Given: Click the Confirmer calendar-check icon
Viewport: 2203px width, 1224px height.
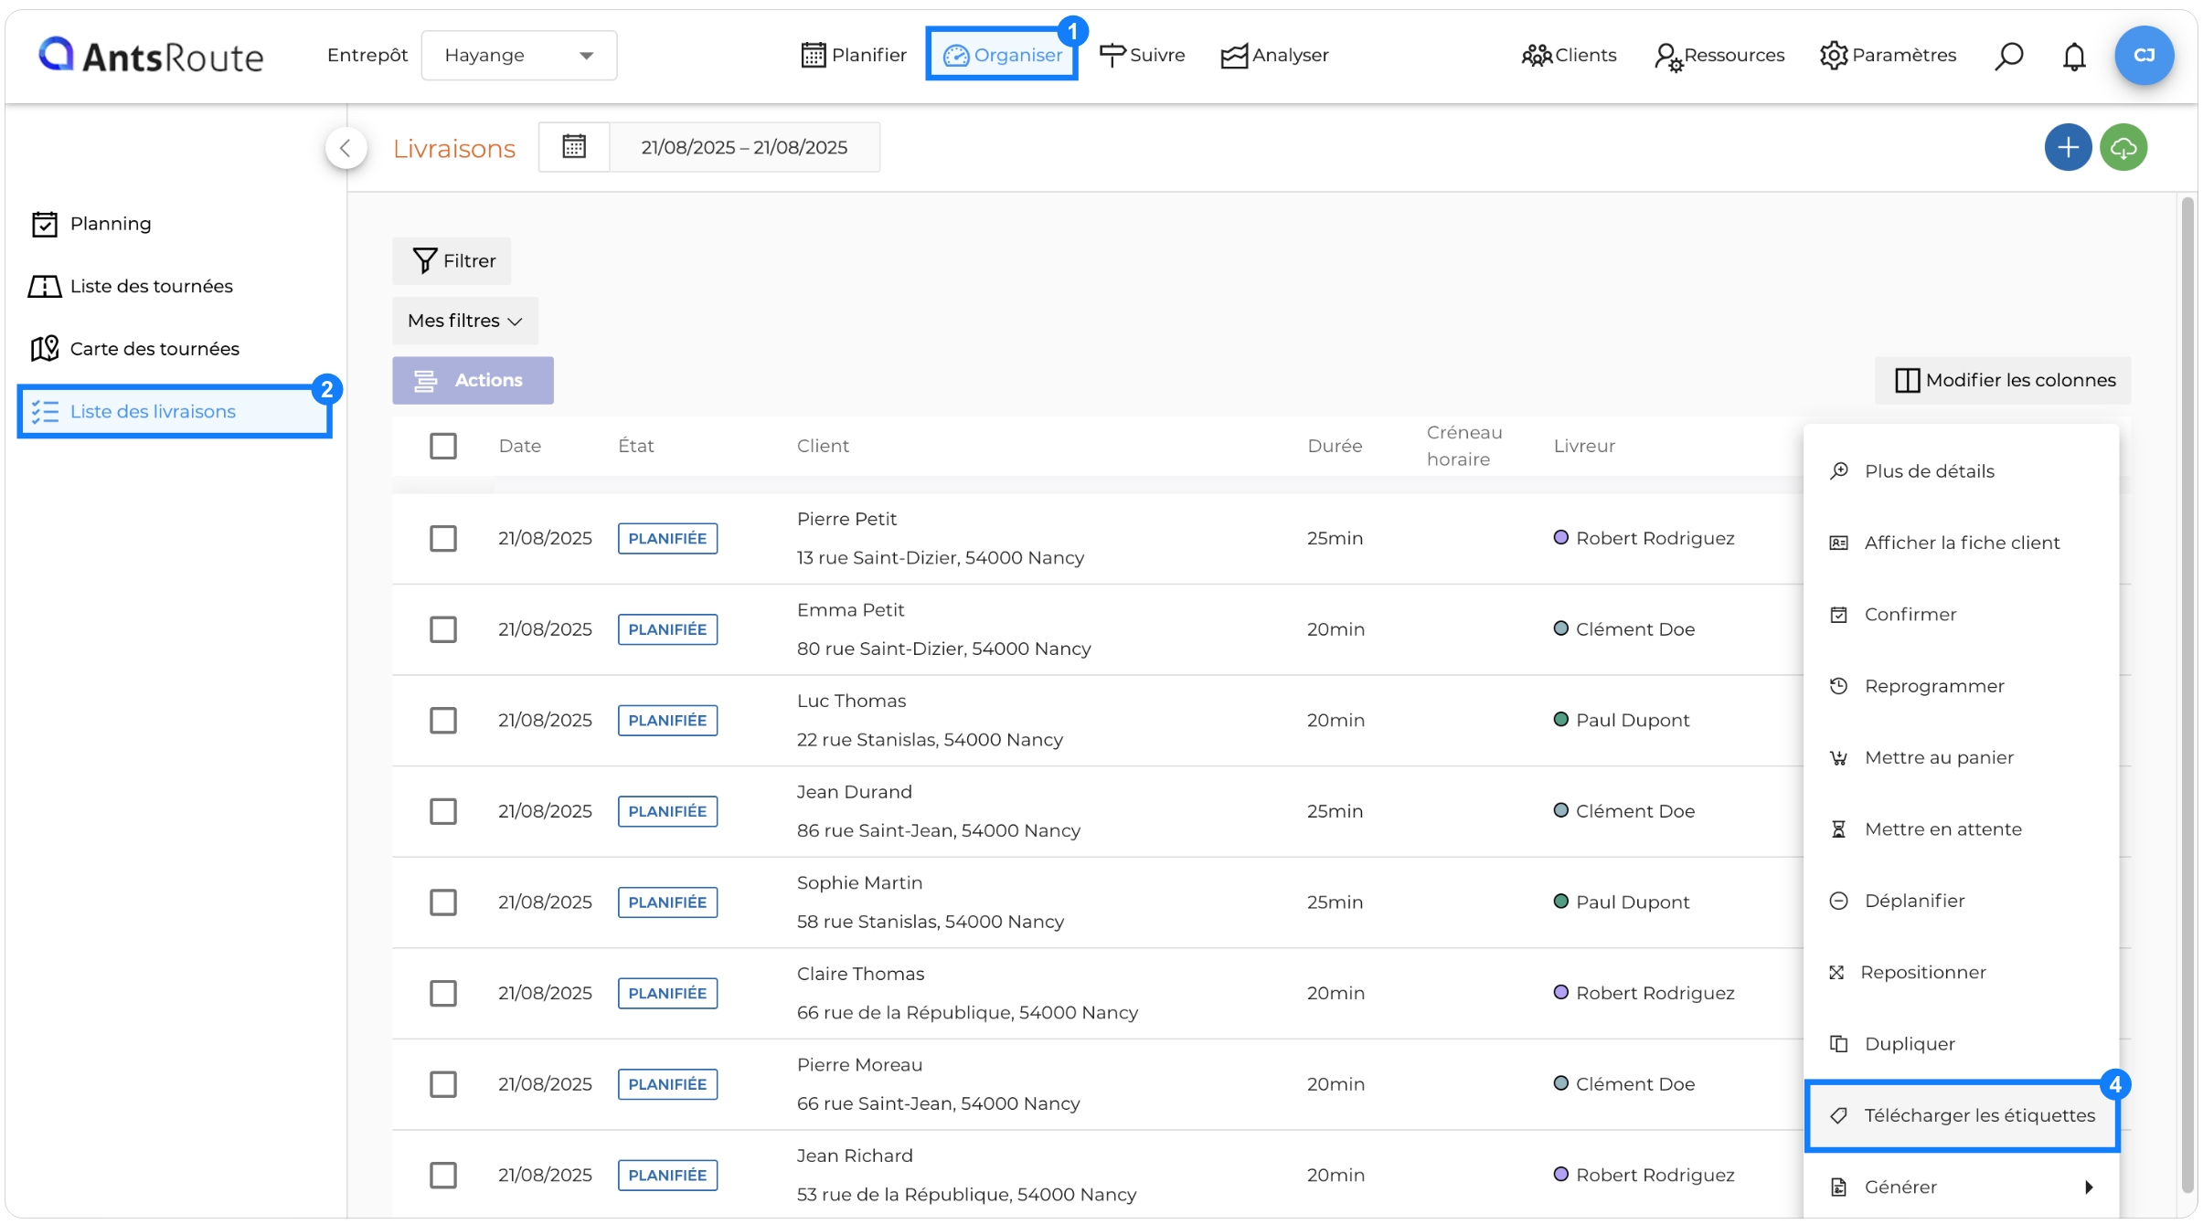Looking at the screenshot, I should [1838, 615].
